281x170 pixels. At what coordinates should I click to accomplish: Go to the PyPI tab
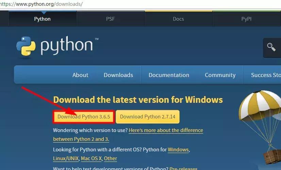click(x=246, y=19)
